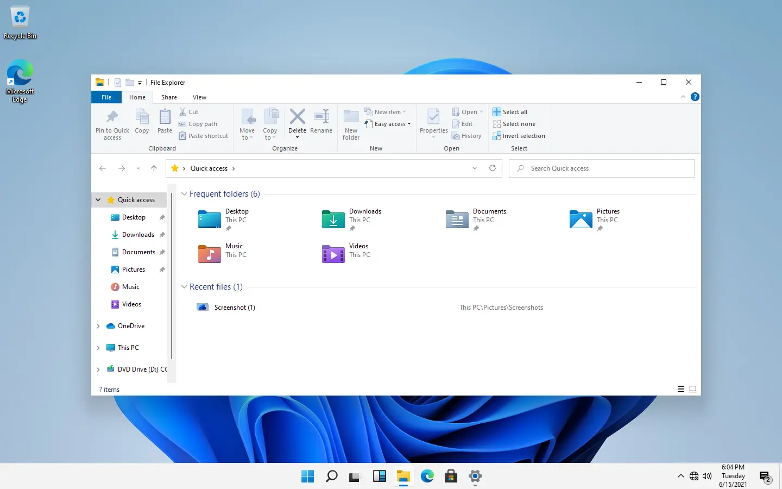The height and width of the screenshot is (489, 782).
Task: Expand DVD Drive tree node
Action: (98, 369)
